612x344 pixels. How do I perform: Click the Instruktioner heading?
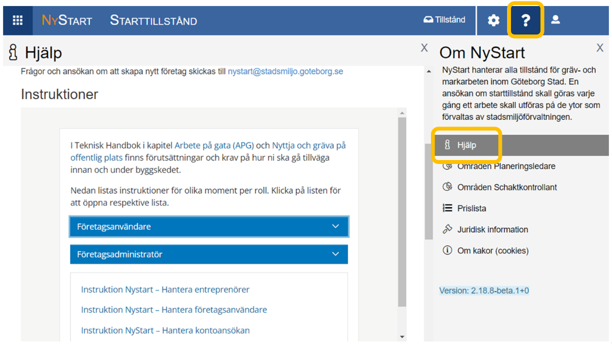pyautogui.click(x=59, y=94)
